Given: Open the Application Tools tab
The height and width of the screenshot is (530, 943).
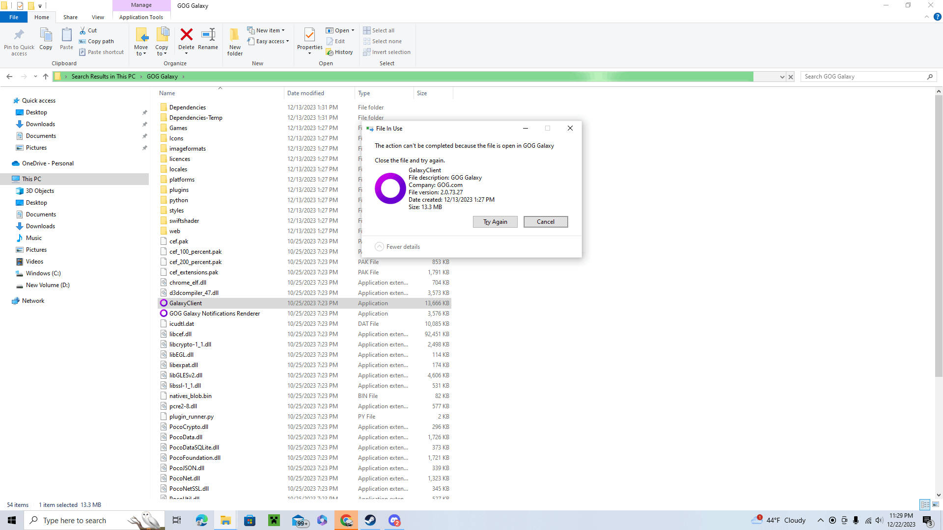Looking at the screenshot, I should coord(141,17).
